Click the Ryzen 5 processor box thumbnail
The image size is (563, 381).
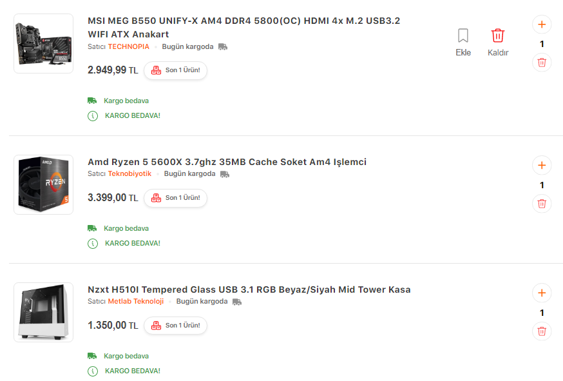point(43,184)
